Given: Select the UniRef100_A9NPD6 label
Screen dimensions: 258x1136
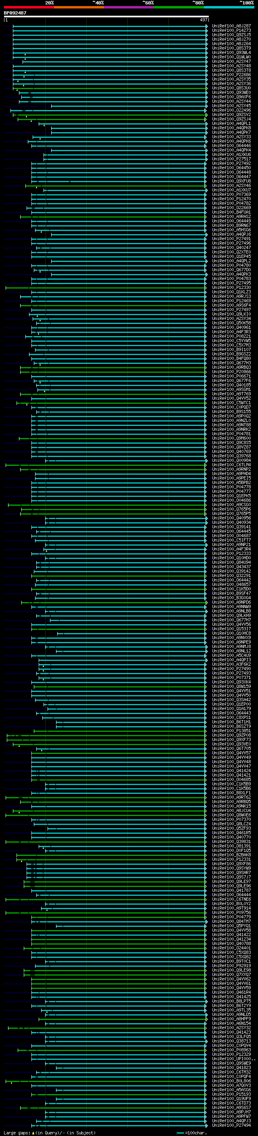Looking at the screenshot, I should coord(231,602).
